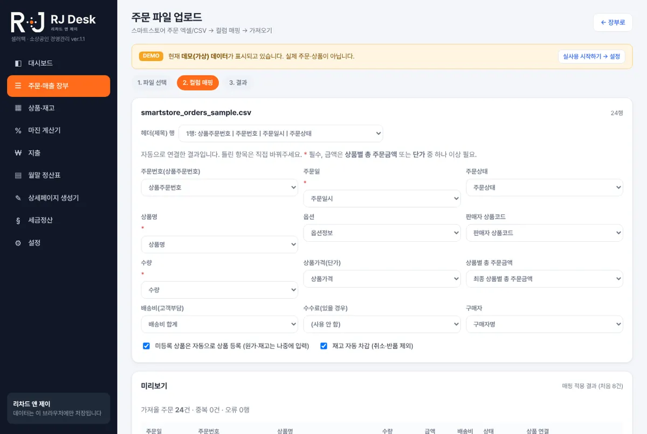Image resolution: width=647 pixels, height=434 pixels.
Task: Select the 2. 컬럼 매핑 step
Action: (198, 83)
